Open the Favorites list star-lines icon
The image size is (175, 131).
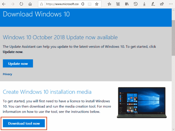pos(109,4)
